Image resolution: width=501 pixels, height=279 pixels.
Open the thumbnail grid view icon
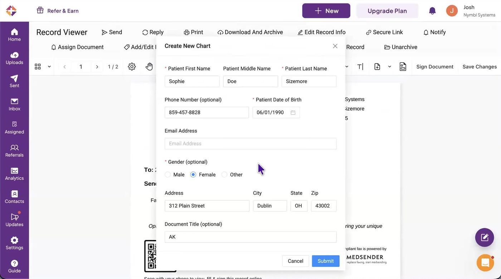(x=38, y=66)
